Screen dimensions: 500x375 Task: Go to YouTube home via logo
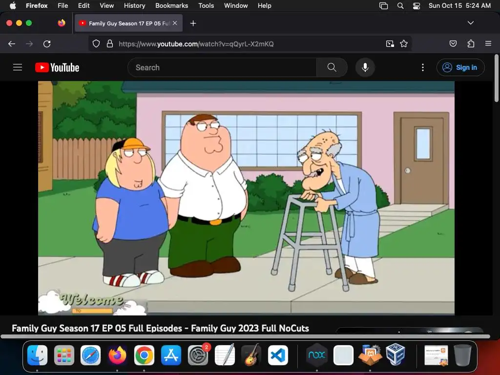point(57,67)
